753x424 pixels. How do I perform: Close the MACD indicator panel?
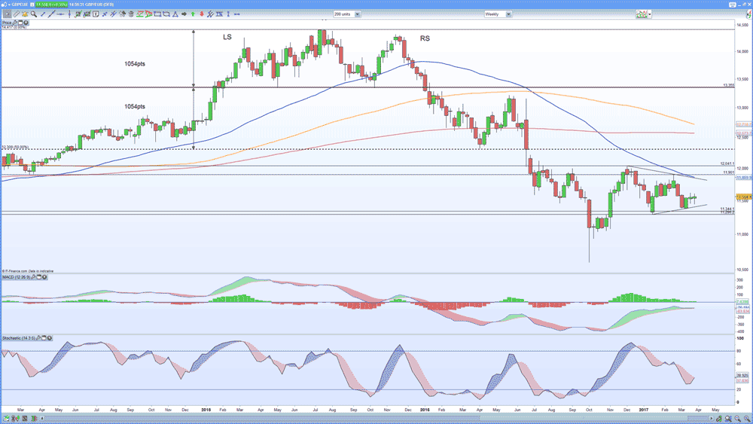[x=44, y=277]
